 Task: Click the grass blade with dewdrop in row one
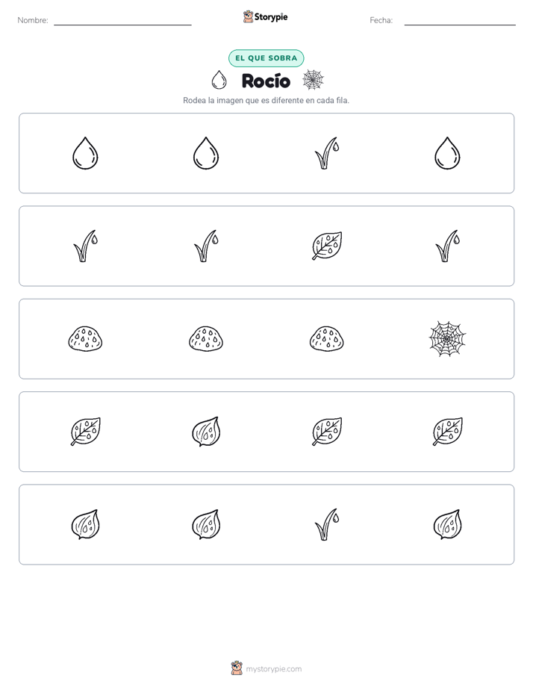tap(327, 153)
